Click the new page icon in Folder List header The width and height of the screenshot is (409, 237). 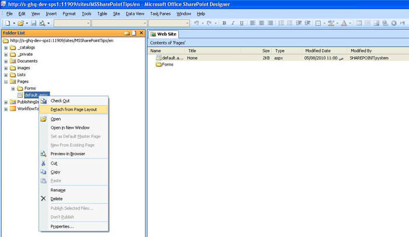point(134,33)
